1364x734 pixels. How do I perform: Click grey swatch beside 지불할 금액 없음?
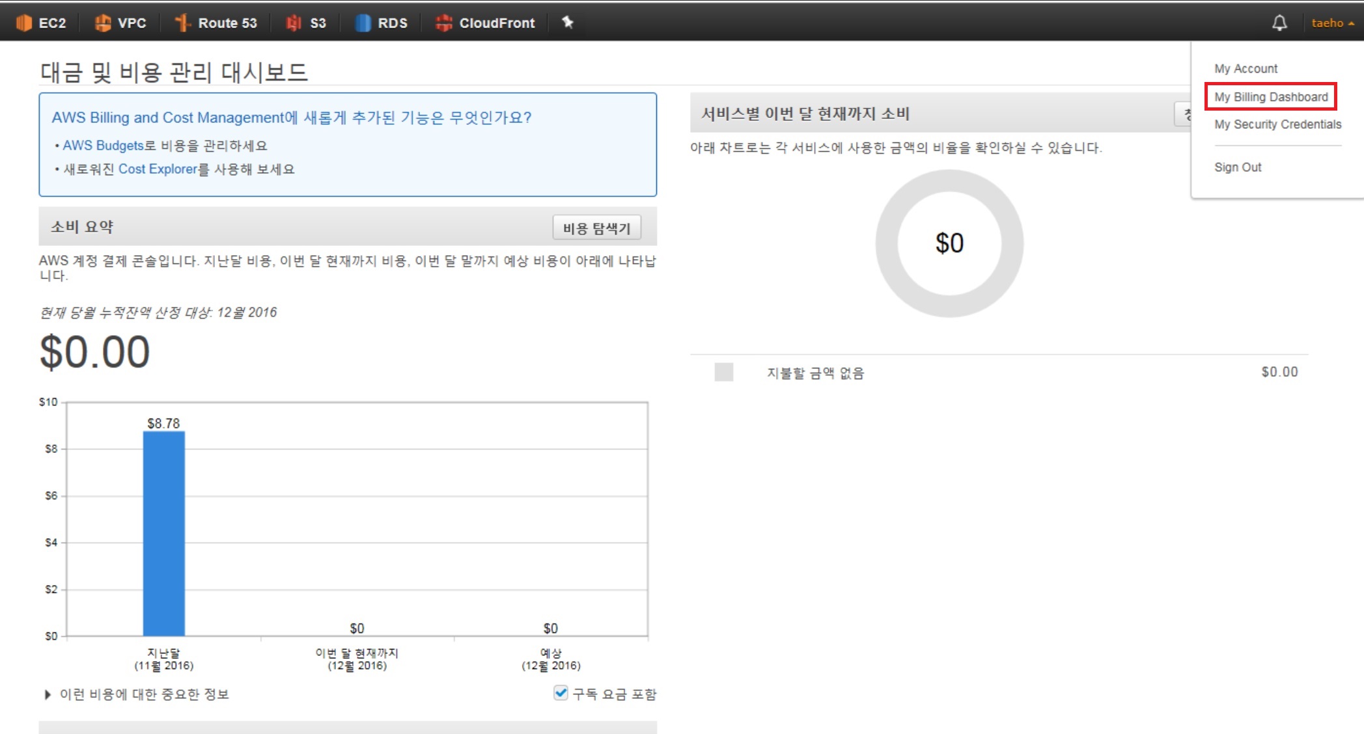pos(723,372)
